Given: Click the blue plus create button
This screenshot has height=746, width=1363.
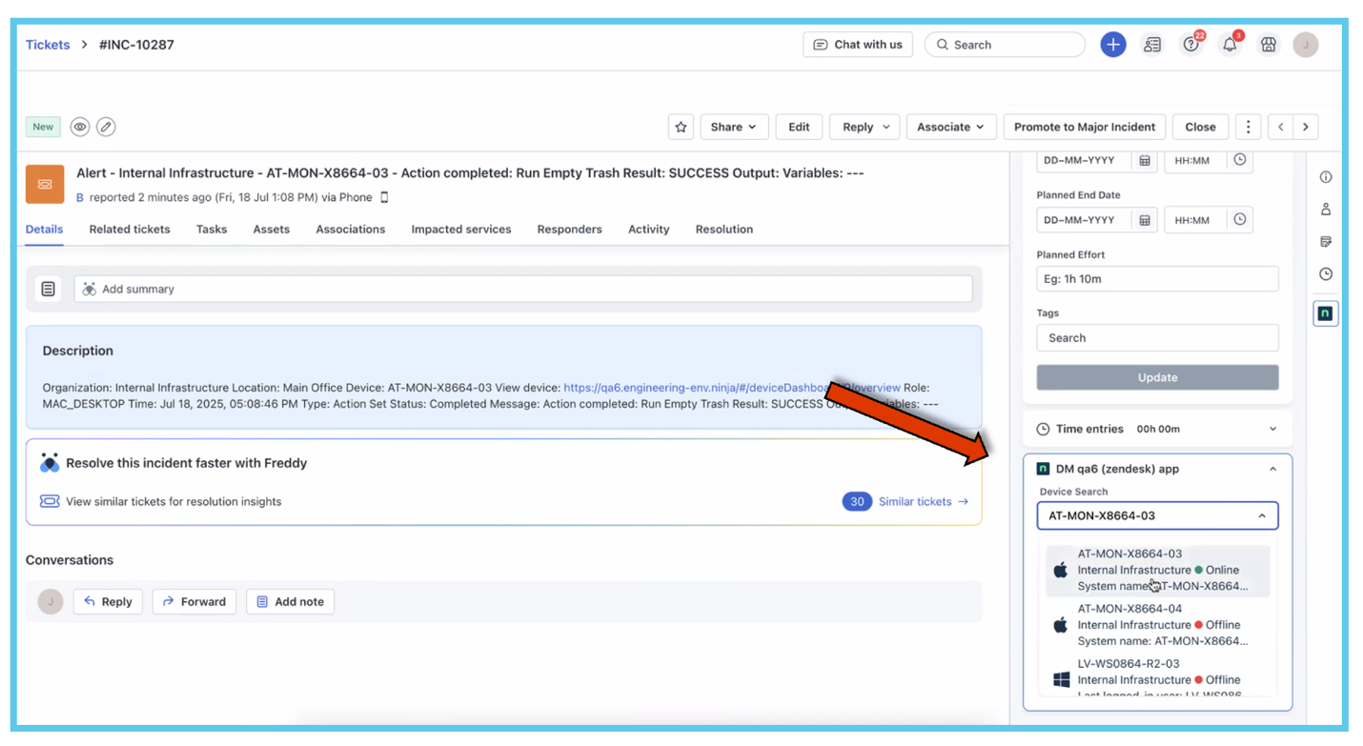Looking at the screenshot, I should 1112,45.
